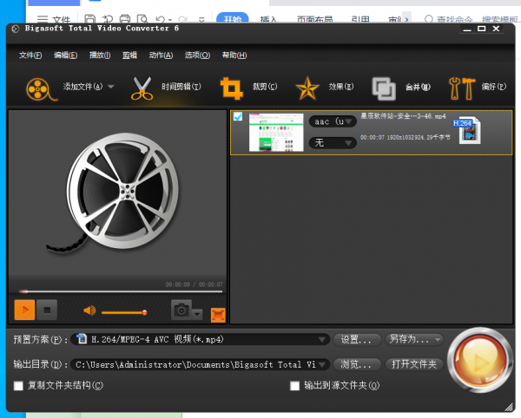The image size is (521, 418).
Task: Expand the snapshot options small arrow
Action: click(x=197, y=314)
